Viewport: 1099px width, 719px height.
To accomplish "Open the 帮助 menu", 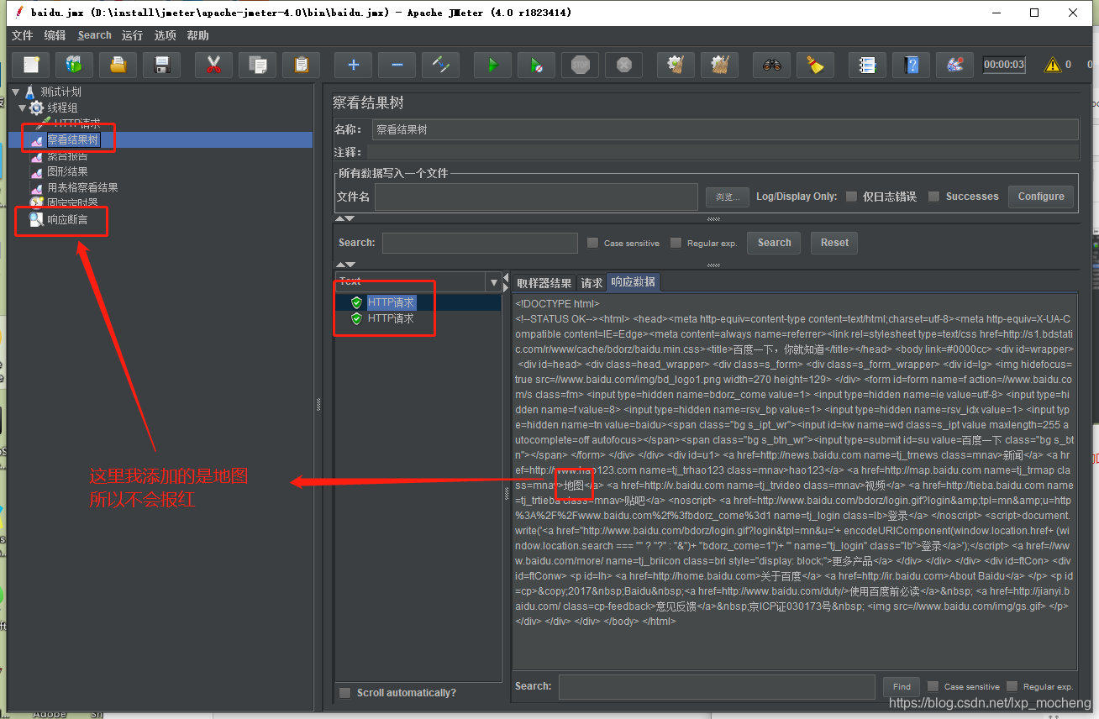I will [197, 35].
